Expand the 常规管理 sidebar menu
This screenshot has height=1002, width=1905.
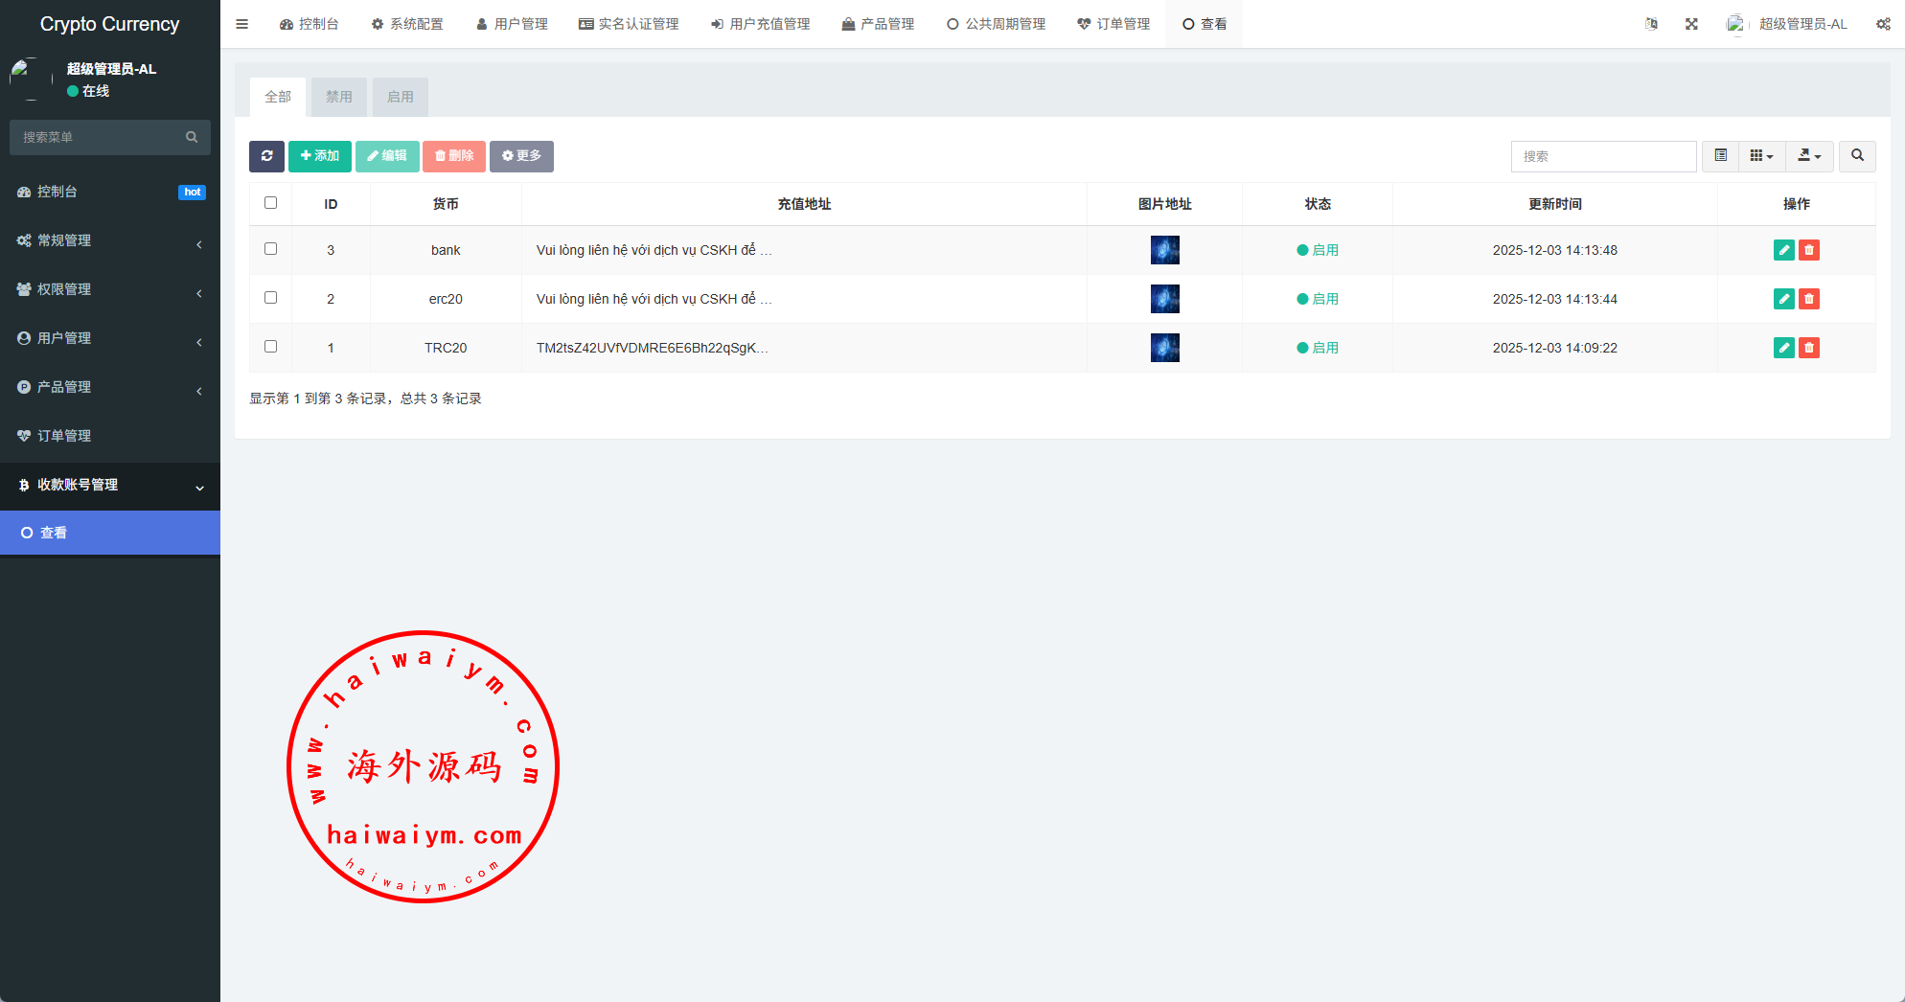(x=110, y=240)
